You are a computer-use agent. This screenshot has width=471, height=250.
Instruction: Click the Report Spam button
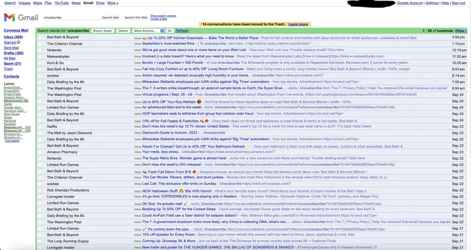point(103,31)
